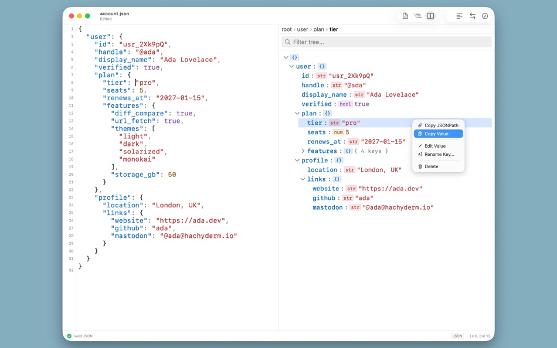This screenshot has width=557, height=348.
Task: Select the github row in tree
Action: 395,198
